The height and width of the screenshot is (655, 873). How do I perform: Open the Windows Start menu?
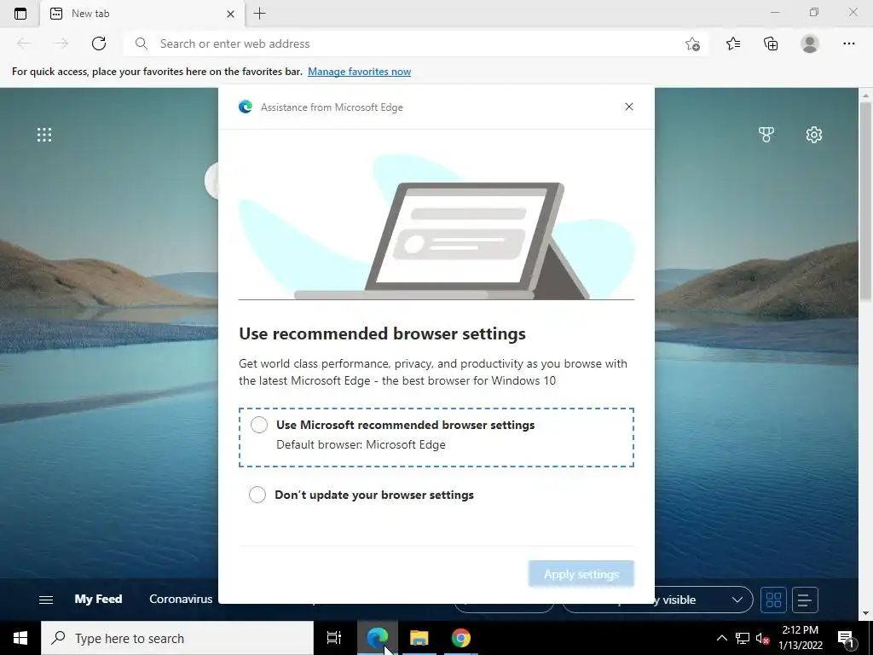pyautogui.click(x=20, y=638)
